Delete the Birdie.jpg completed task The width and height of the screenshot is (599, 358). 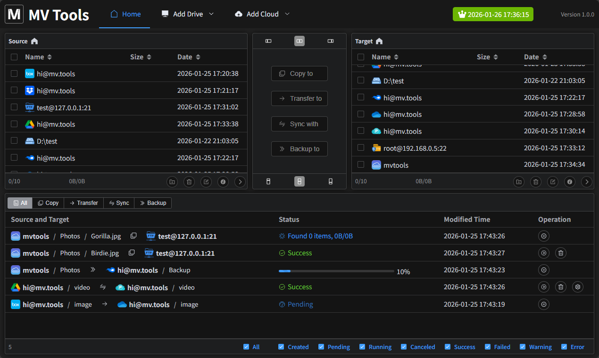[560, 253]
